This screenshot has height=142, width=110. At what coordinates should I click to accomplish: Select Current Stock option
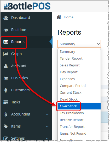(79, 93)
